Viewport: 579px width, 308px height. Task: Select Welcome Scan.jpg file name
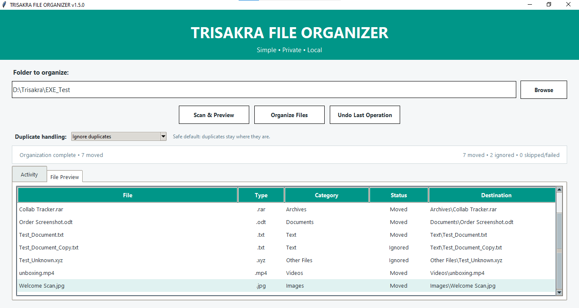coord(42,286)
